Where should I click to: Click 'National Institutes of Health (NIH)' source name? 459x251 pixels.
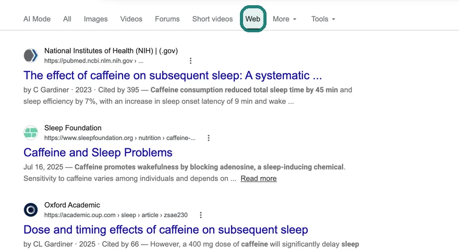pos(111,51)
